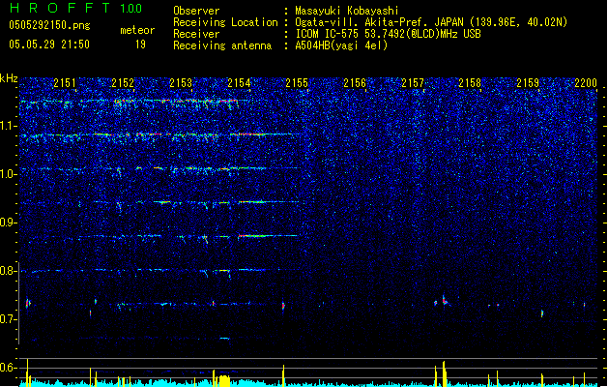Click the 0.6 kHz axis label
Screen dimensions: 608x387
point(9,368)
